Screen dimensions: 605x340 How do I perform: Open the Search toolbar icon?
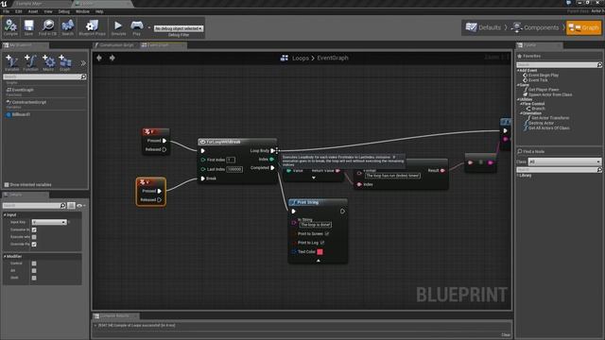click(x=67, y=27)
